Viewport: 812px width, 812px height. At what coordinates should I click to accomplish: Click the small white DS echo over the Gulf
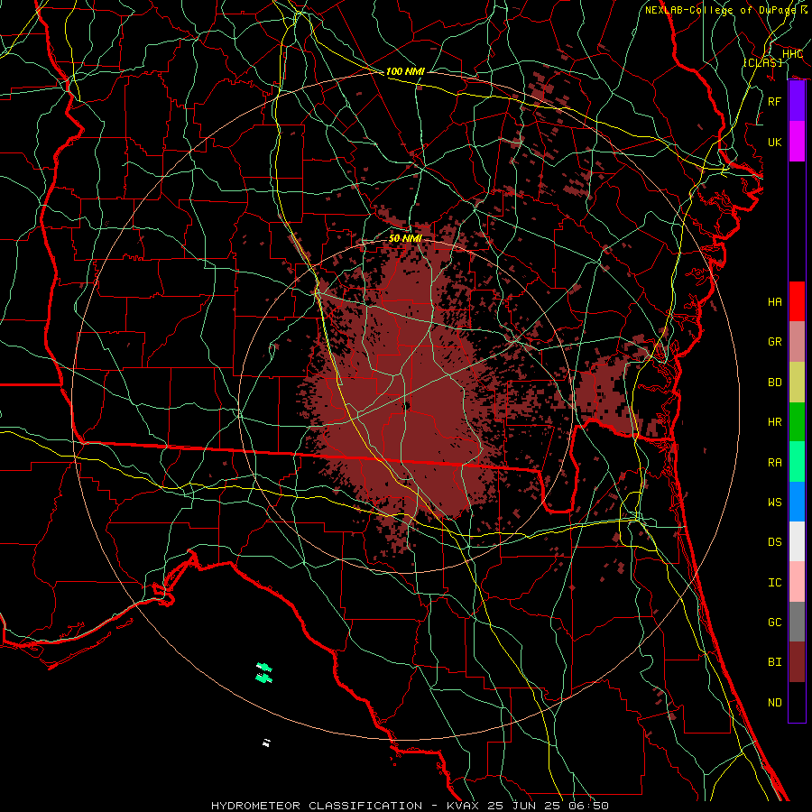pyautogui.click(x=266, y=743)
